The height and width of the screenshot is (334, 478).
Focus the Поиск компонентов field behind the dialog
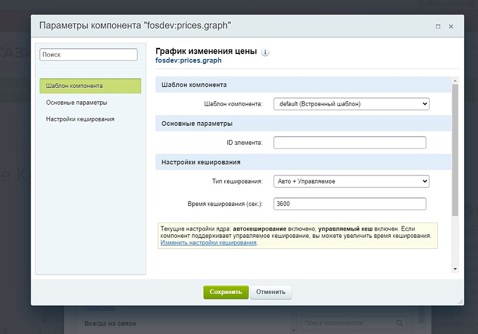click(x=349, y=323)
